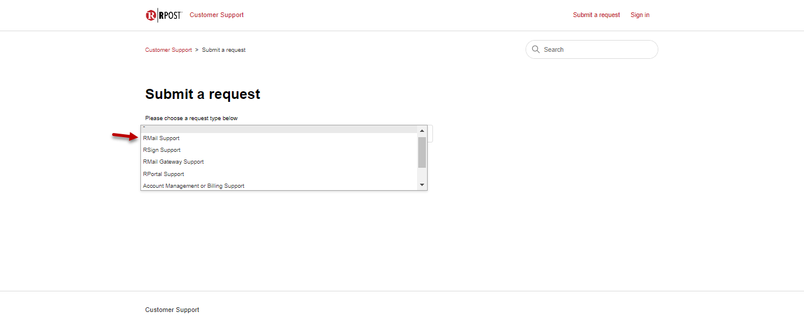Select RMail Support request type

pos(161,138)
